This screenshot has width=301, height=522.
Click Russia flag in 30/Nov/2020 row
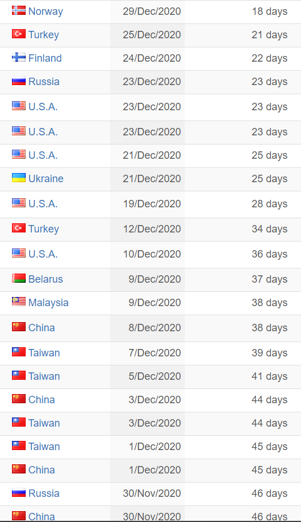pos(19,492)
